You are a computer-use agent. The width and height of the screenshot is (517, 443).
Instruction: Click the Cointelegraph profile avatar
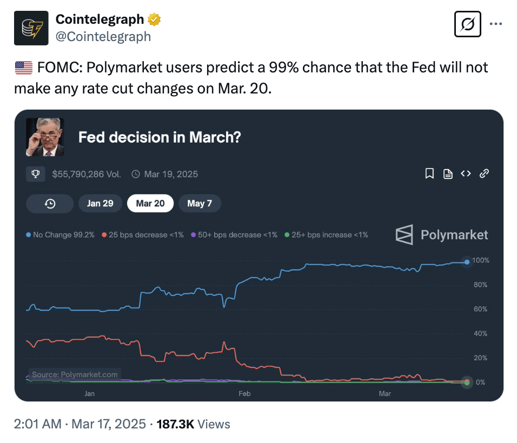[31, 28]
